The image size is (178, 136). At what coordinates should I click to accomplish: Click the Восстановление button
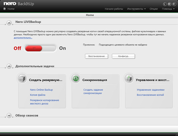click(x=97, y=56)
